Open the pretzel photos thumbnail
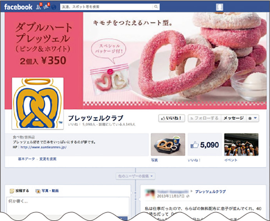 coord(168,144)
